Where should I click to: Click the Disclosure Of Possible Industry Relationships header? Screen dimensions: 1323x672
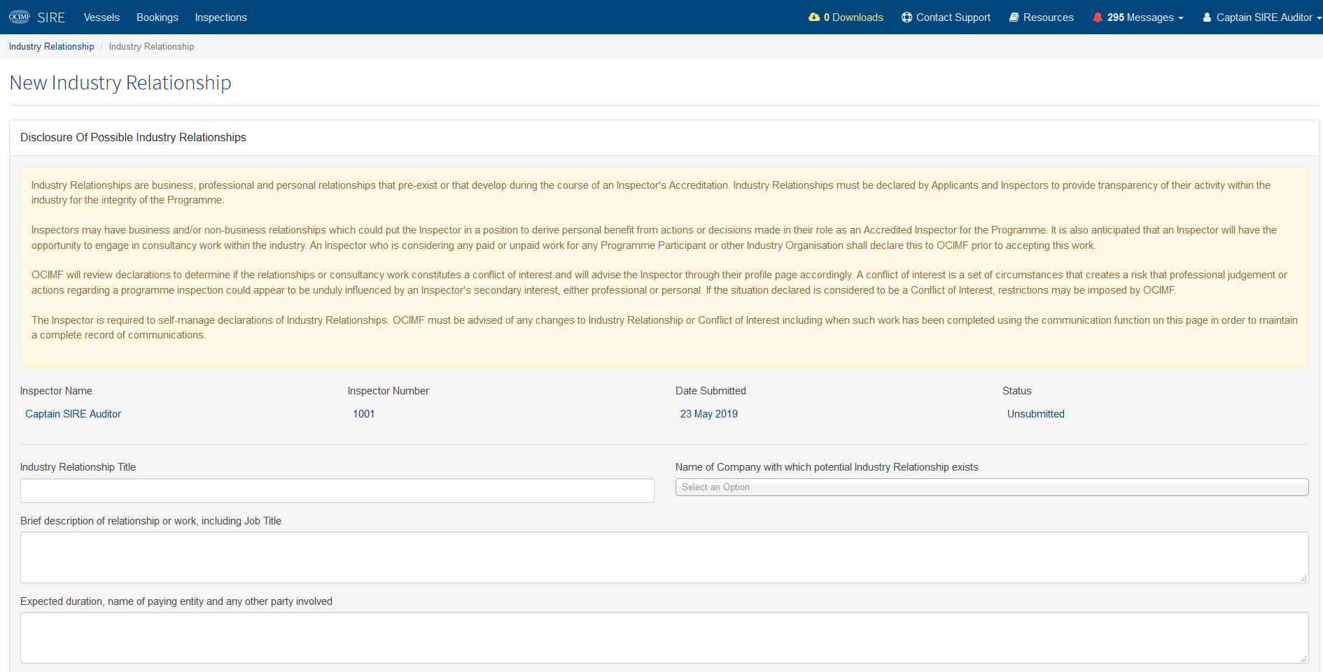[133, 137]
